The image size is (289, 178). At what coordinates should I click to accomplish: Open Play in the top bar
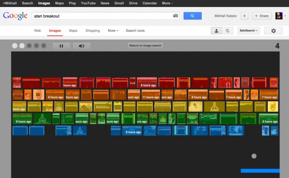click(72, 3)
